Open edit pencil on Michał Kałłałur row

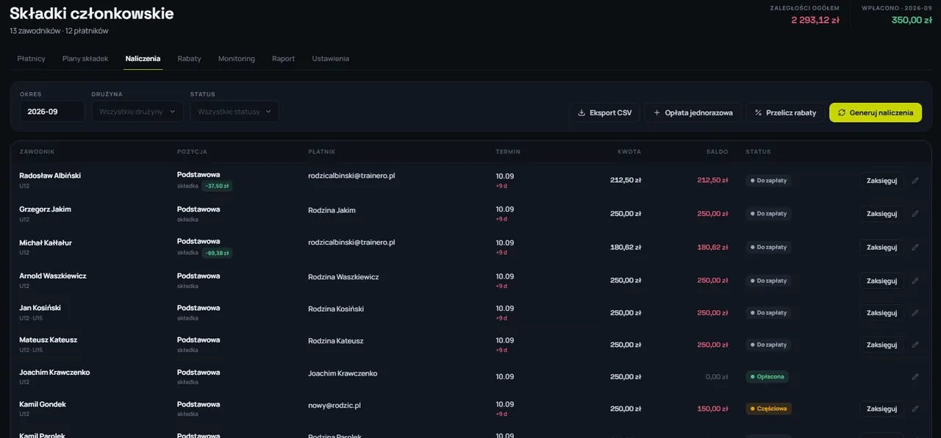[915, 247]
